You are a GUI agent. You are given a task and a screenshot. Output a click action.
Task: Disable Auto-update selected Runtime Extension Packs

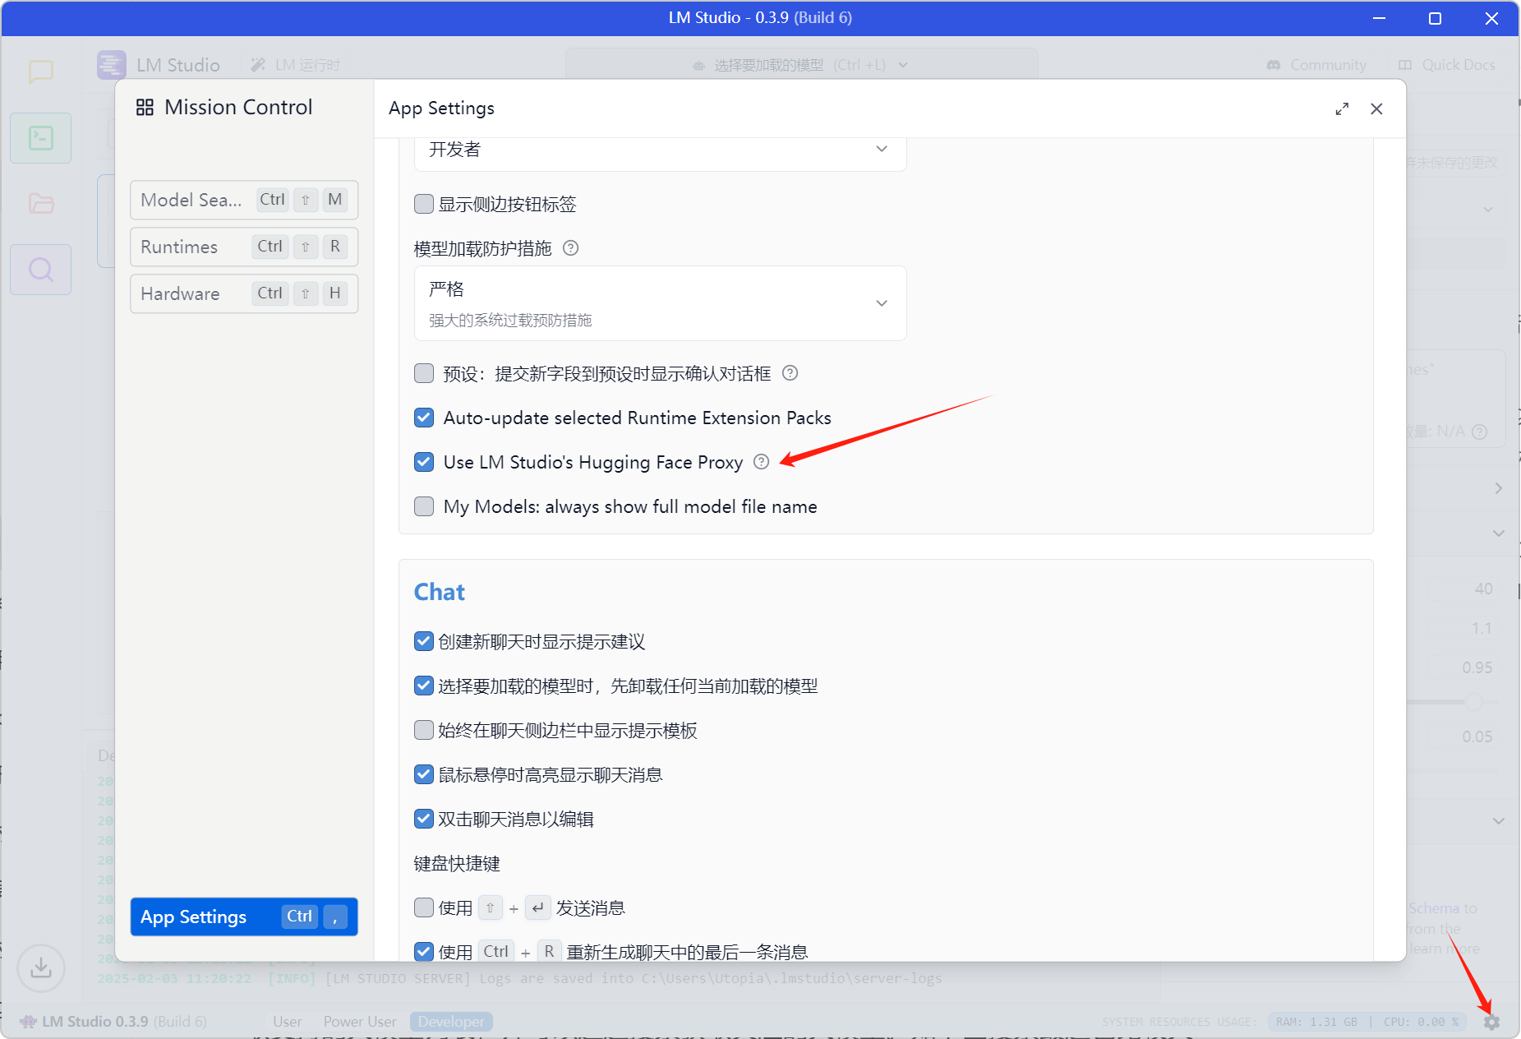(x=424, y=418)
